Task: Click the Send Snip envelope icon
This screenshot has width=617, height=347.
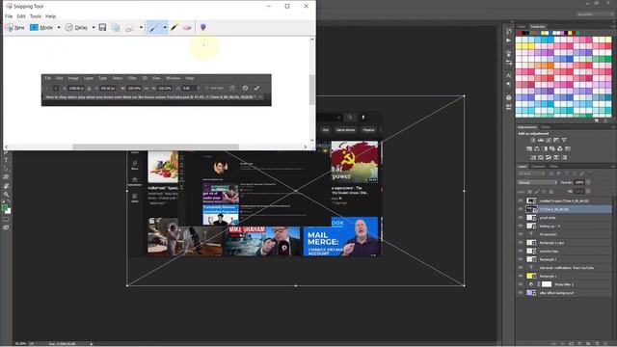Action: [x=129, y=27]
